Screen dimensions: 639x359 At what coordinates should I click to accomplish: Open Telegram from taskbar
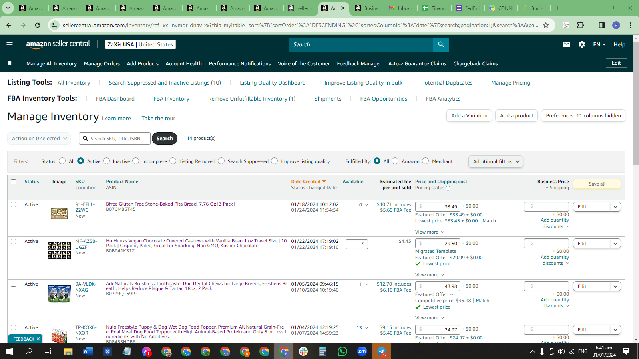point(382,351)
